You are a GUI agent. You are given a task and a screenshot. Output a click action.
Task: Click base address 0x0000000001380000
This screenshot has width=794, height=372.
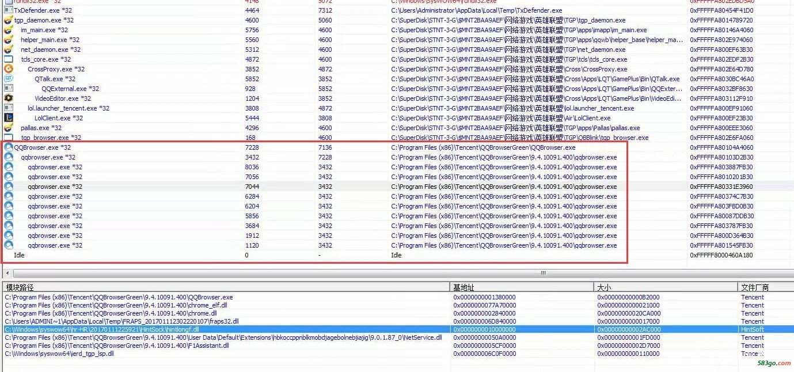484,297
